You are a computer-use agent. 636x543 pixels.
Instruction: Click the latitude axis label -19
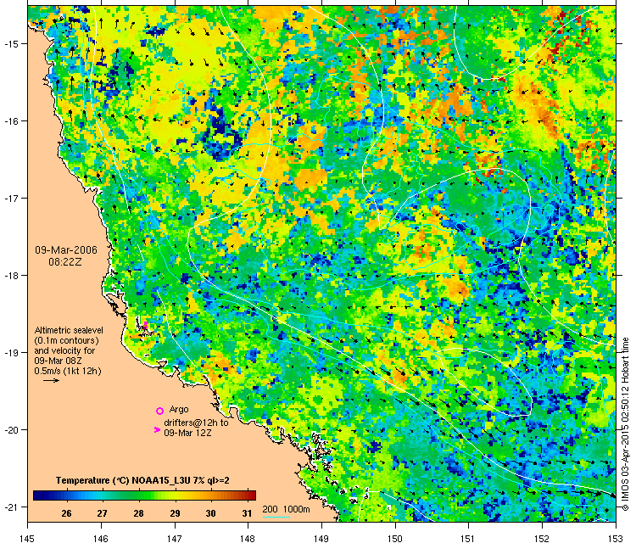(x=11, y=353)
